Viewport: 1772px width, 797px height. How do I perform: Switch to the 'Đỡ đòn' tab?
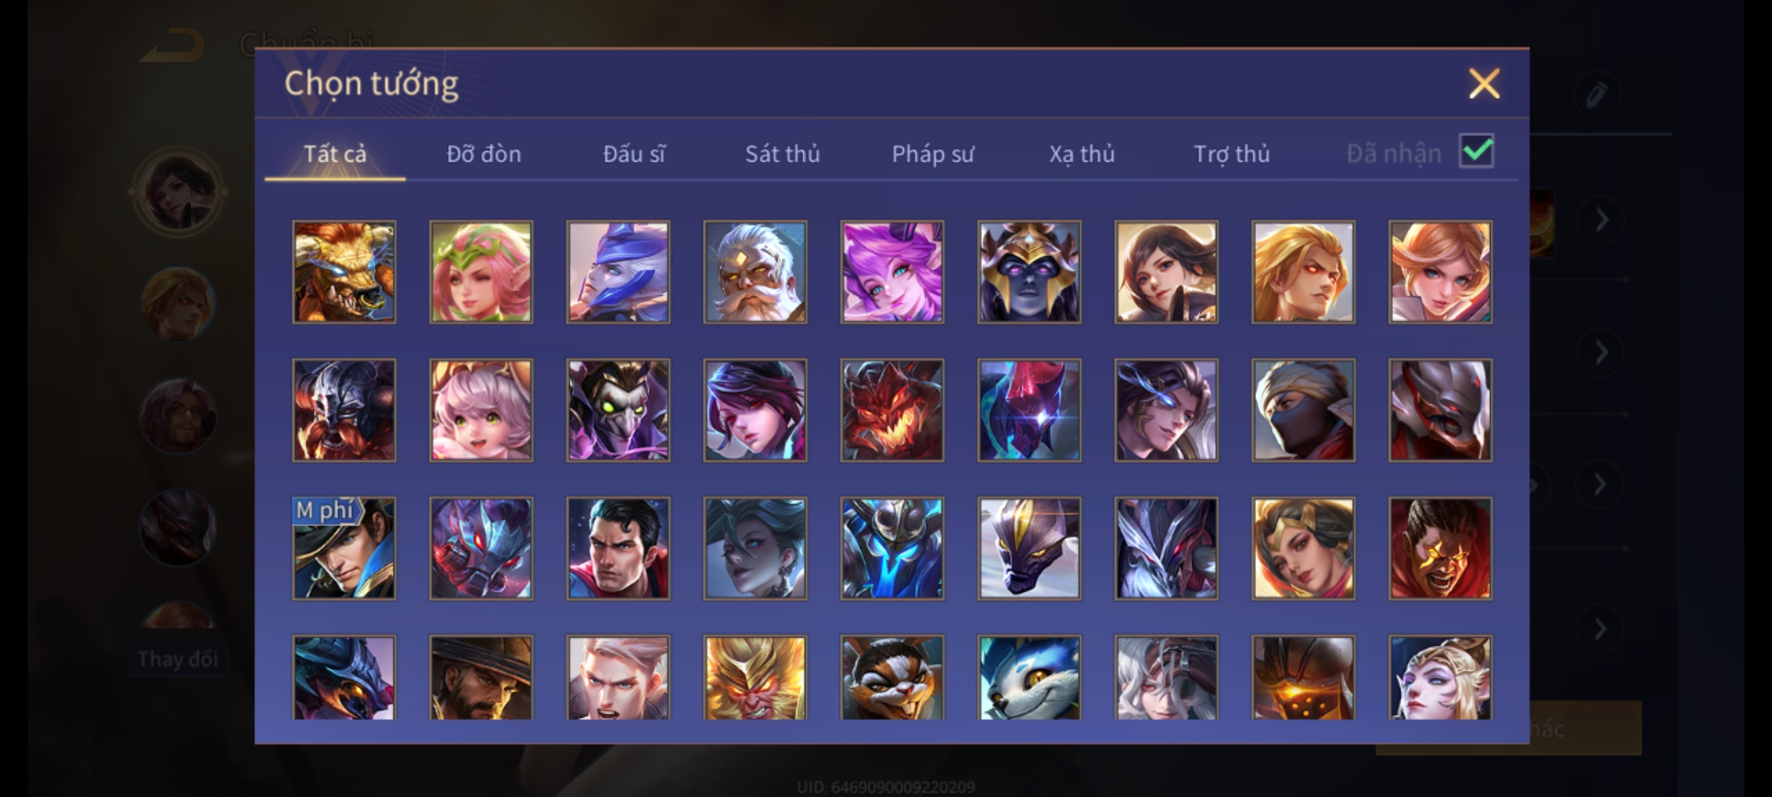[484, 153]
